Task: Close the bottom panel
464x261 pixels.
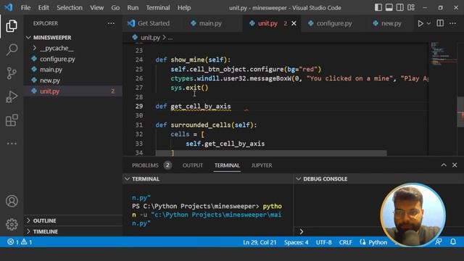Action: tap(455, 165)
